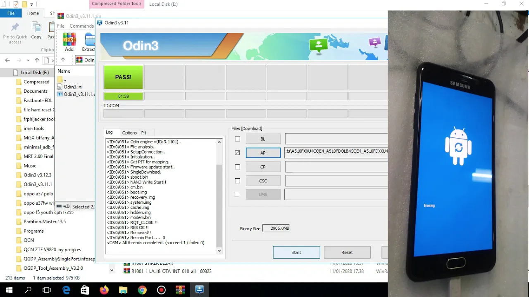Click the navigation pane scroll-down arrow
The image size is (529, 297).
point(112,270)
